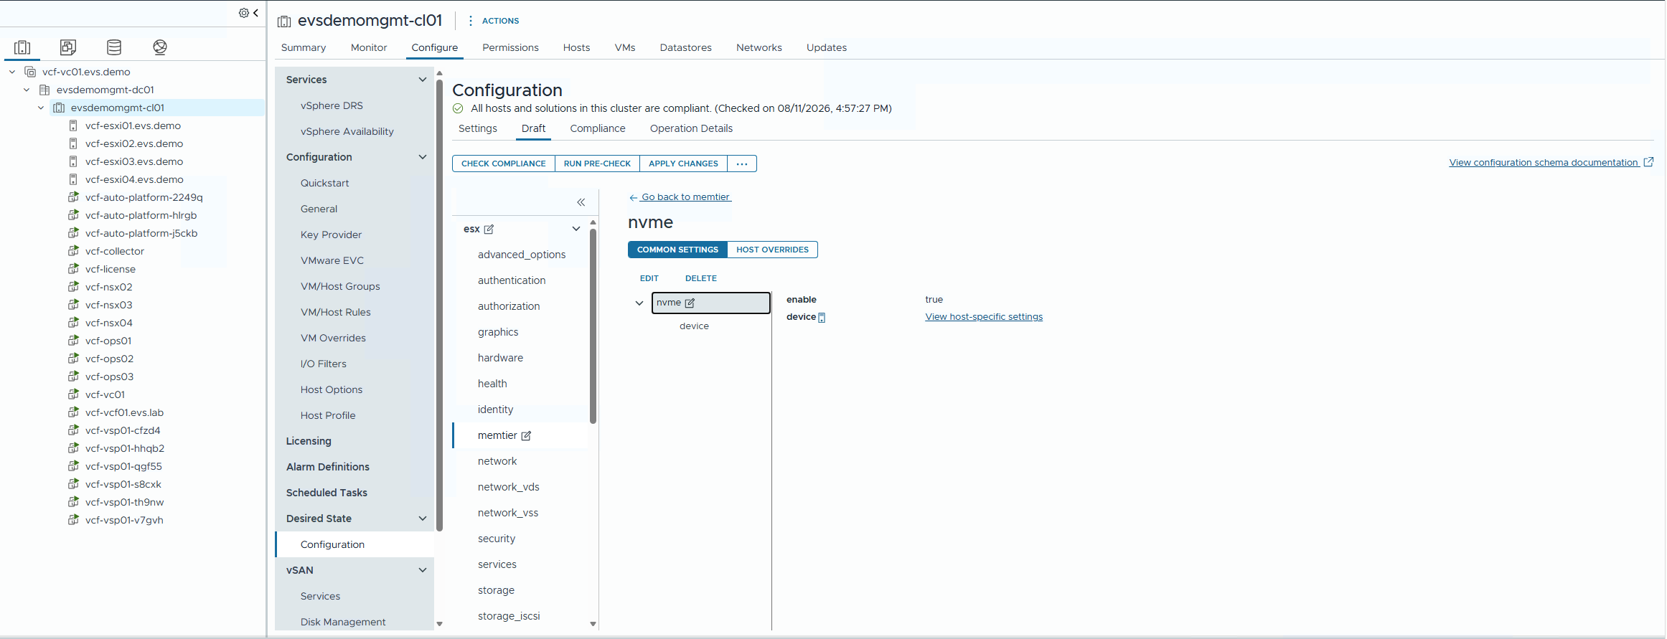
Task: Click Go back to memtier link
Action: [x=685, y=197]
